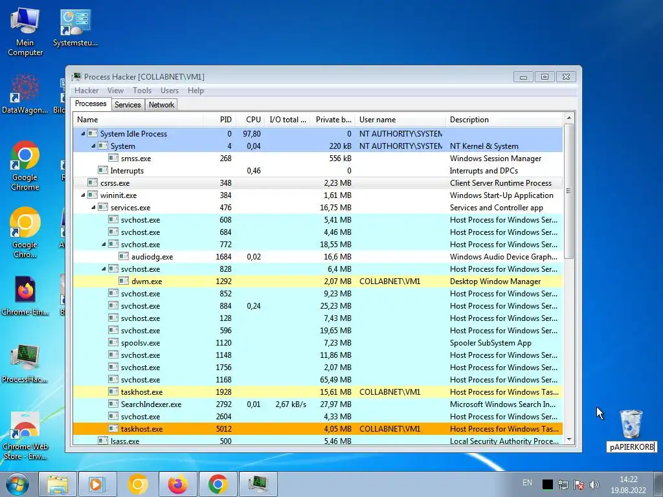Click the Process Hacker title bar icon
Screen dimensions: 663x497
pos(76,76)
